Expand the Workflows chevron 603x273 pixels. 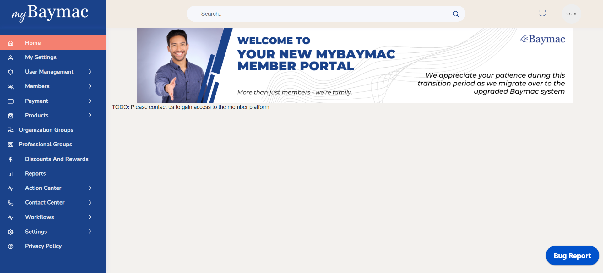90,217
